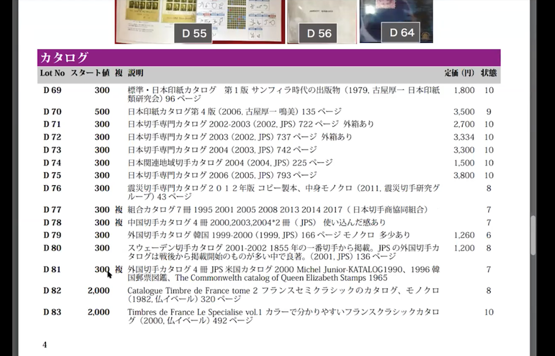The height and width of the screenshot is (356, 555).
Task: Select lot number D 76
Action: (52, 188)
